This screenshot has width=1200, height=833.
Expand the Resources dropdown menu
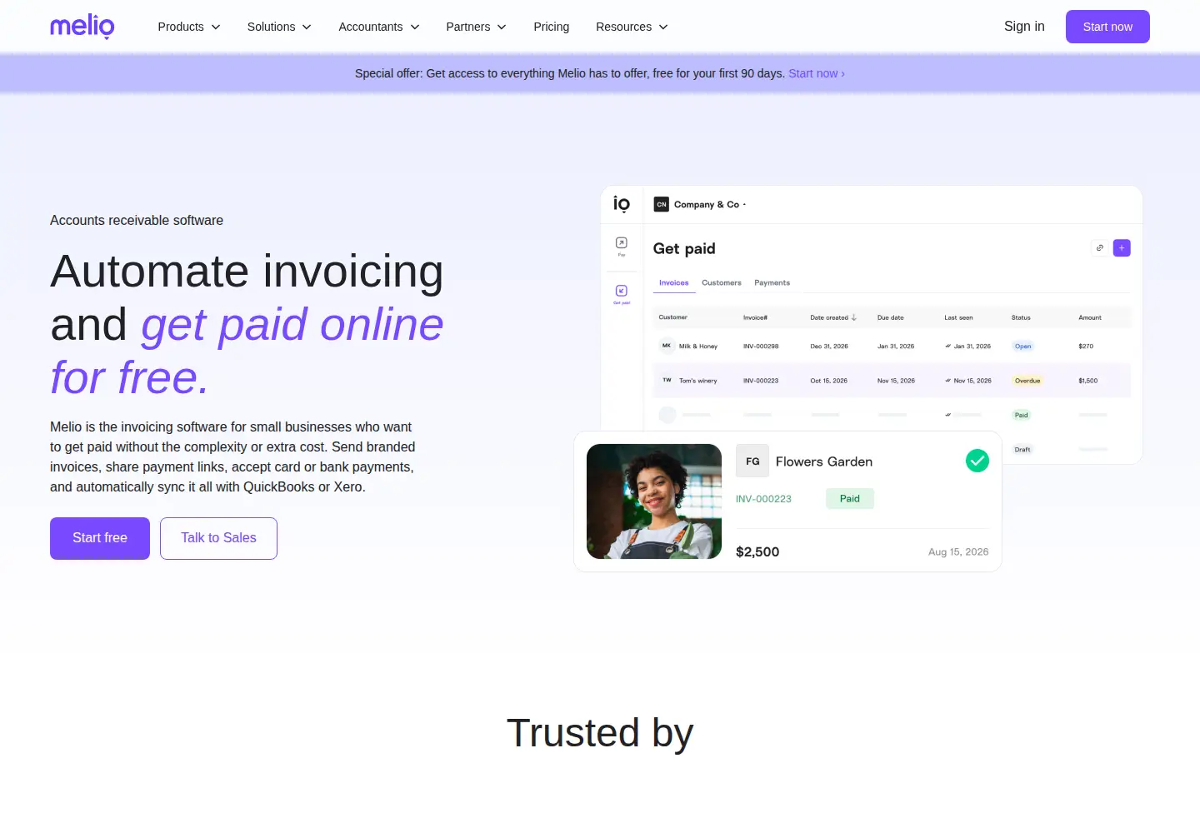[x=632, y=27]
